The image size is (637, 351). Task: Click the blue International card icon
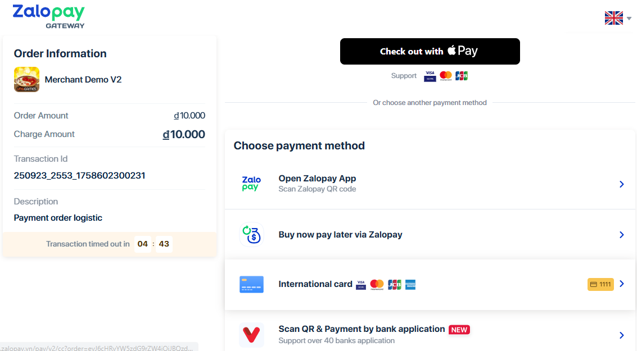click(251, 284)
